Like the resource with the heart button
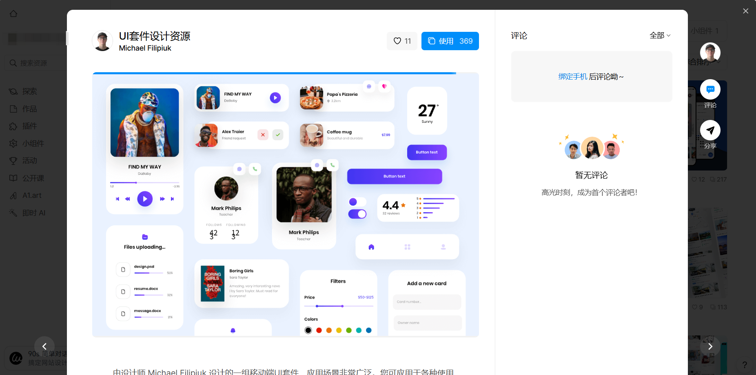 [402, 41]
